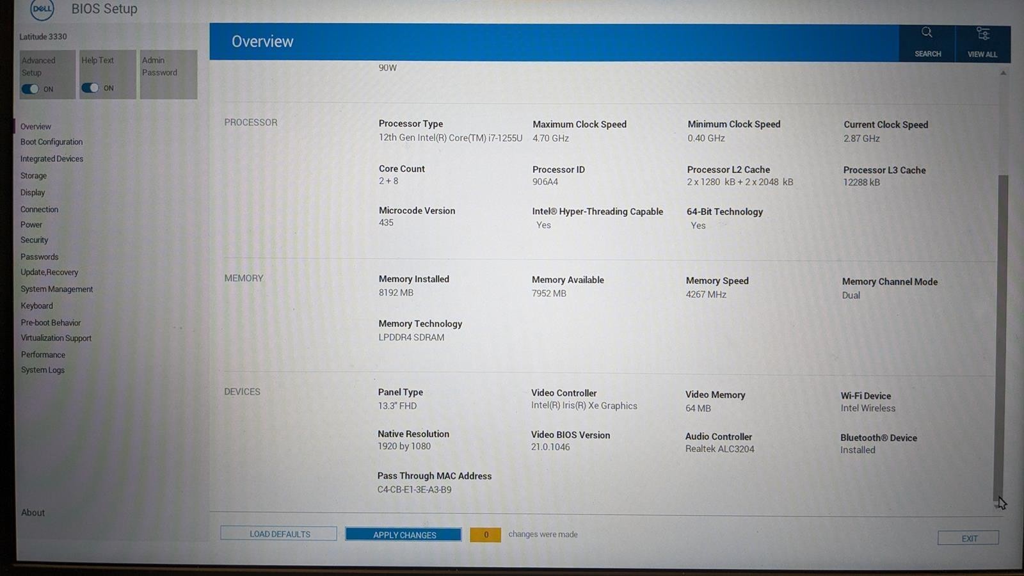
Task: Click the Exit button
Action: (x=968, y=538)
